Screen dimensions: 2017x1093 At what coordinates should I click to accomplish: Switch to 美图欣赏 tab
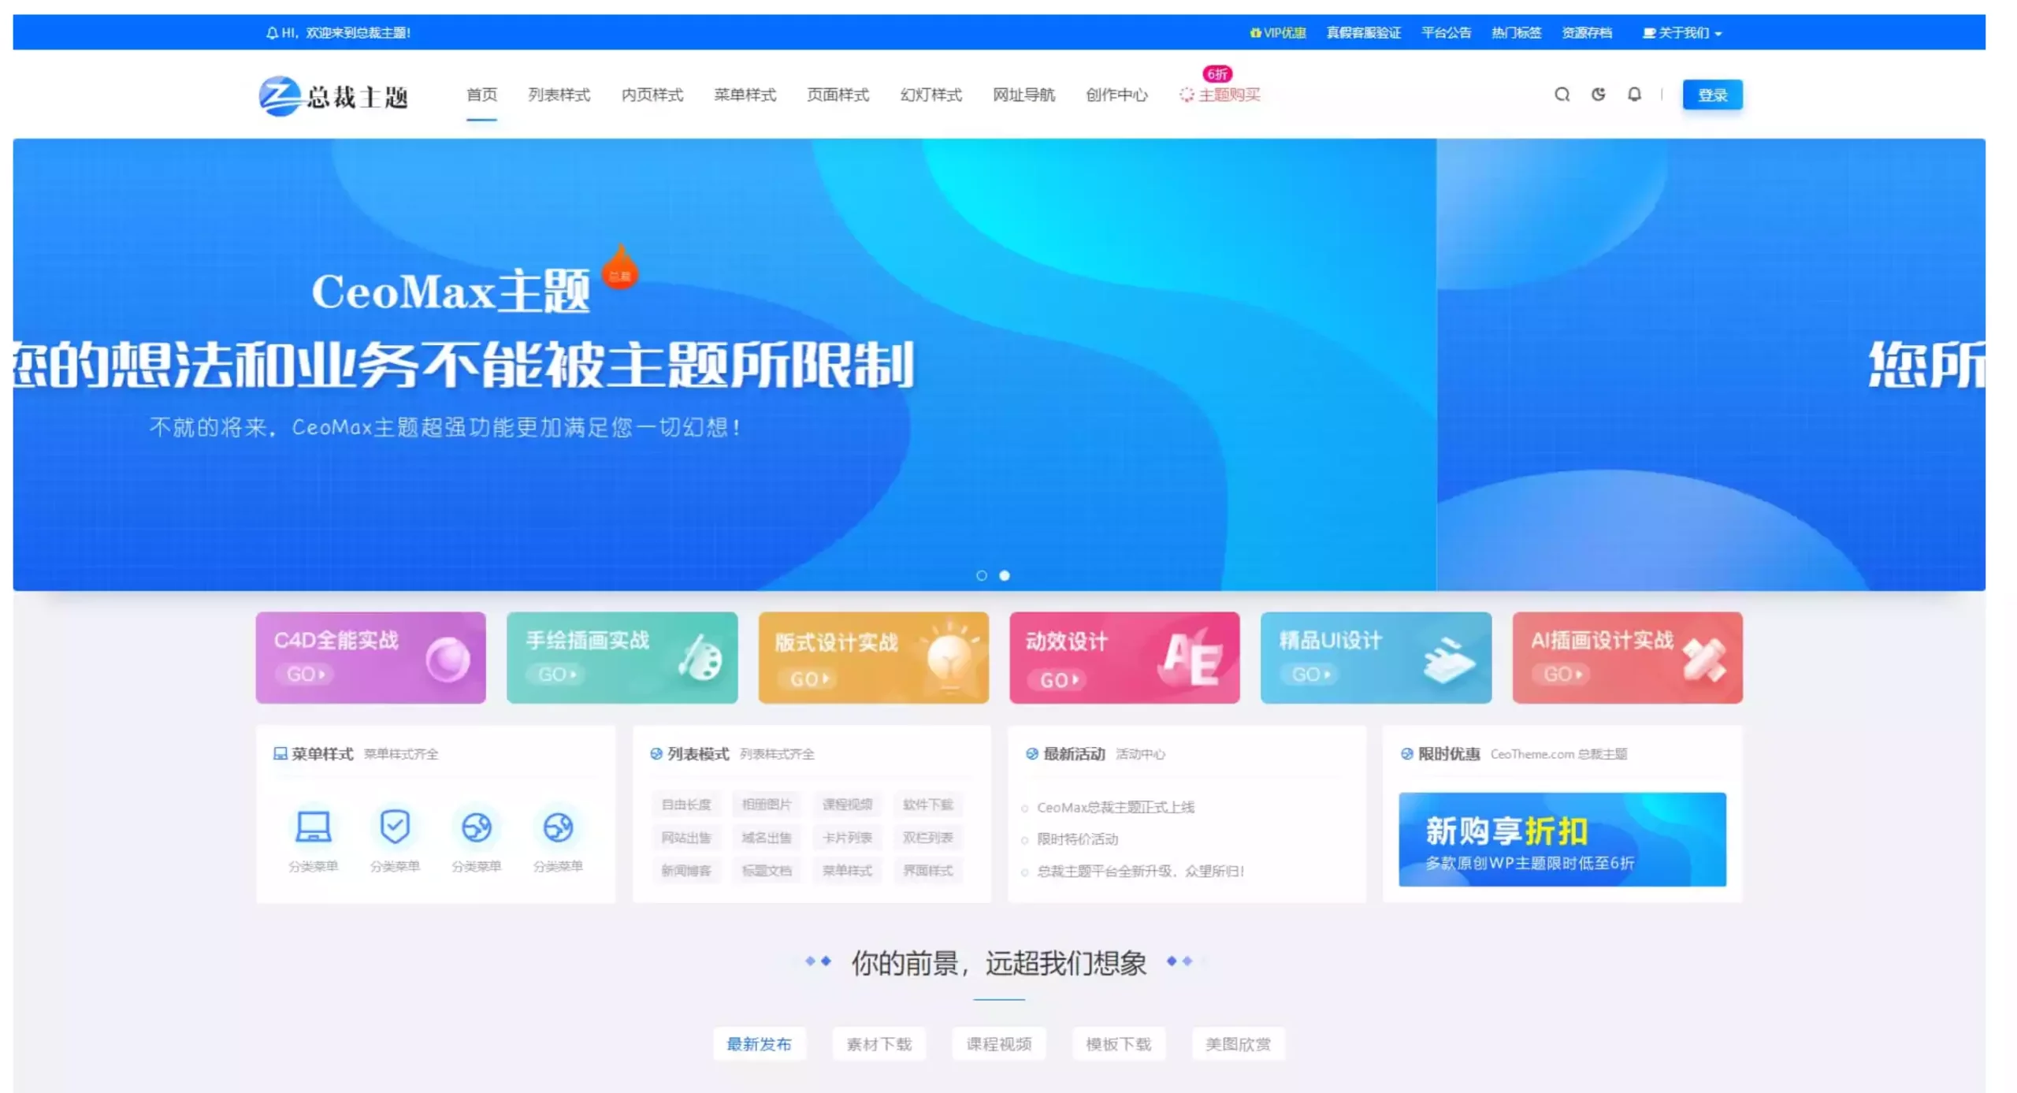click(x=1238, y=1043)
